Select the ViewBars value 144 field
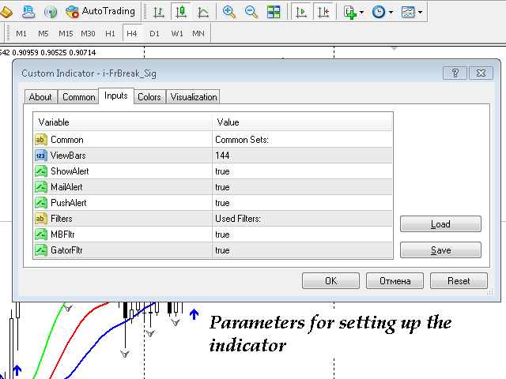The image size is (506, 379). [x=302, y=156]
